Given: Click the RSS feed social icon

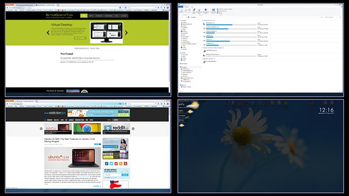Looking at the screenshot, I should pos(121,164).
